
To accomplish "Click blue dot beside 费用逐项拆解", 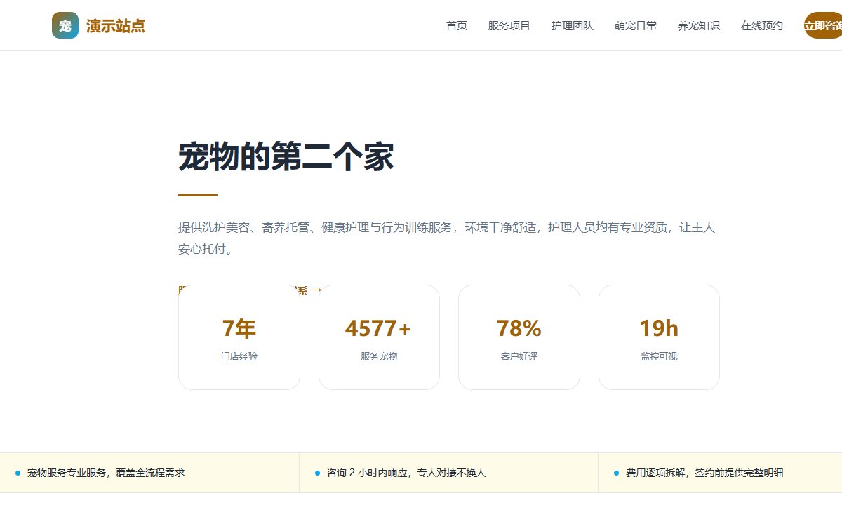I will point(616,473).
